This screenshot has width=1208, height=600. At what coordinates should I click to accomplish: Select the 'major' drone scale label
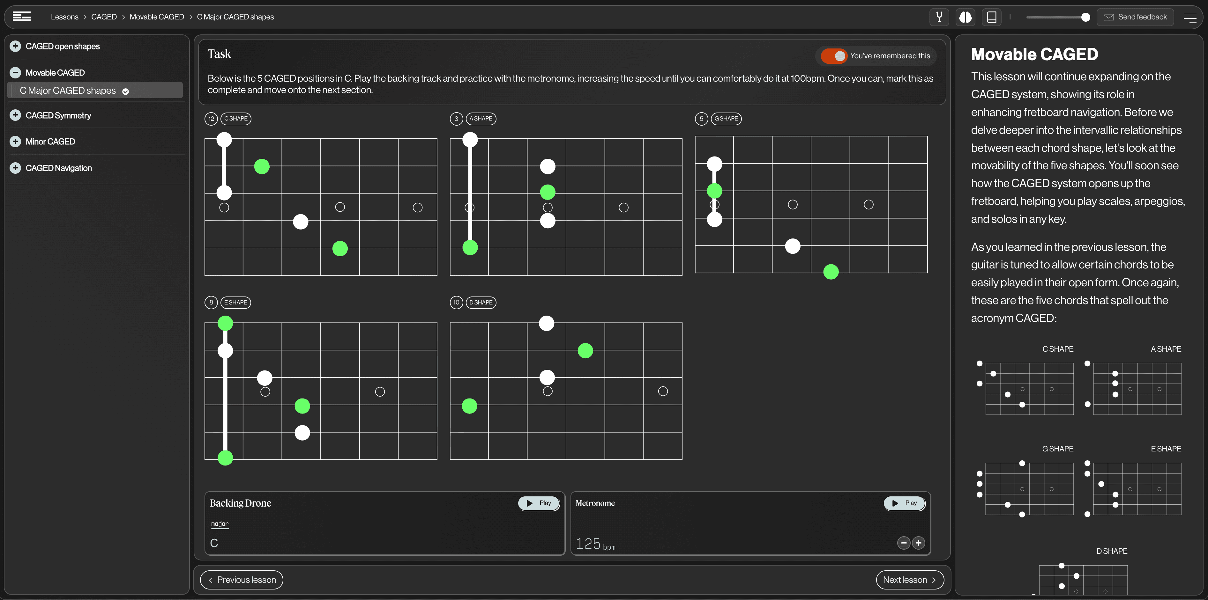(220, 524)
